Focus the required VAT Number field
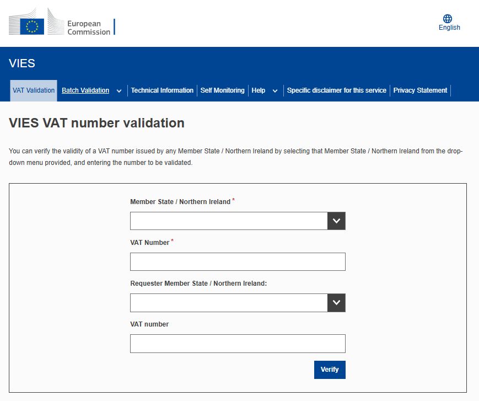 coord(238,262)
